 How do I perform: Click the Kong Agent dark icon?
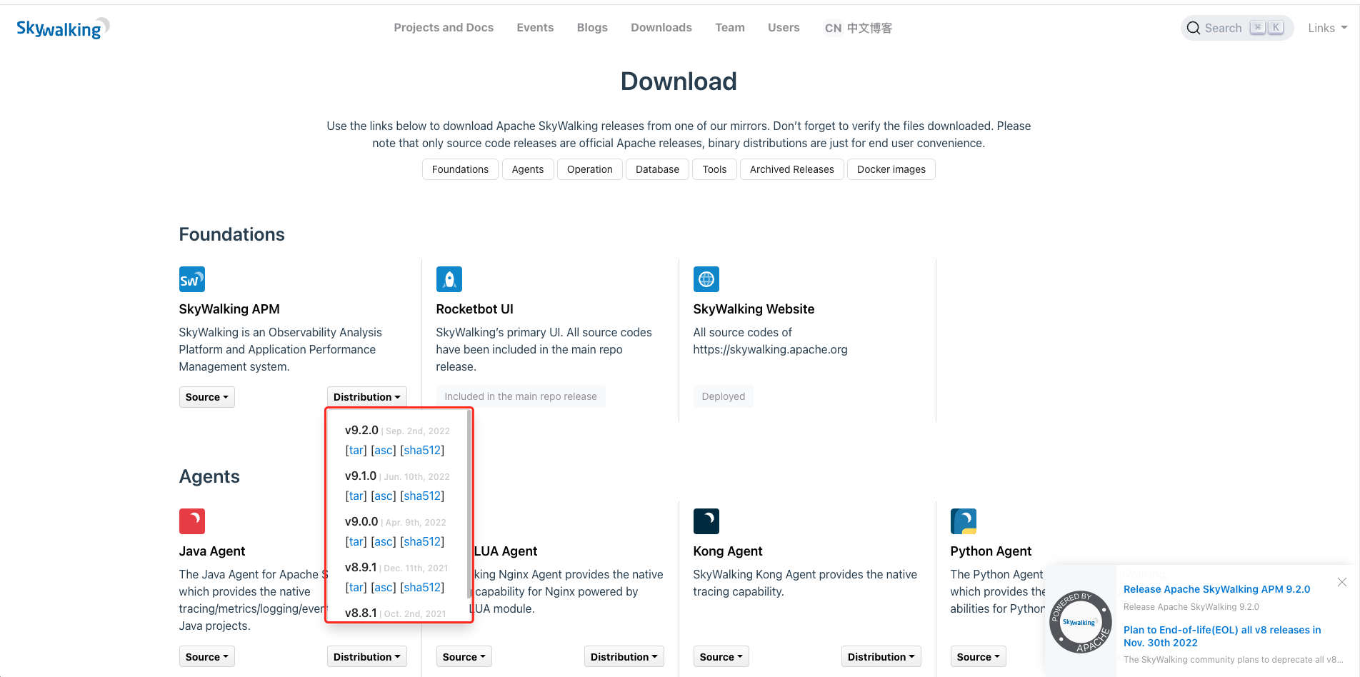pos(706,521)
